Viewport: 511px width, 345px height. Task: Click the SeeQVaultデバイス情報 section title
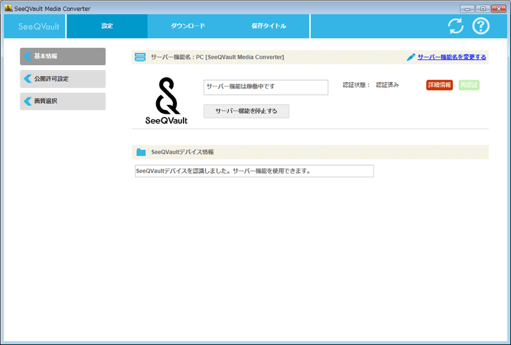(x=182, y=152)
